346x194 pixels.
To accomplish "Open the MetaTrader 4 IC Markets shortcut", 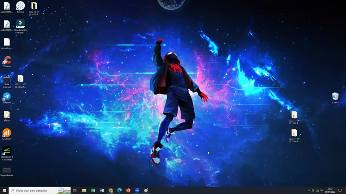I will (7, 154).
